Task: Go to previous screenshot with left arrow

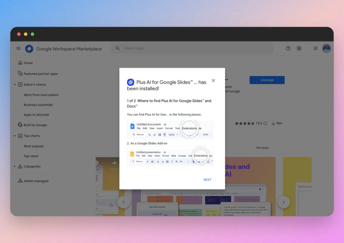Action: click(124, 202)
